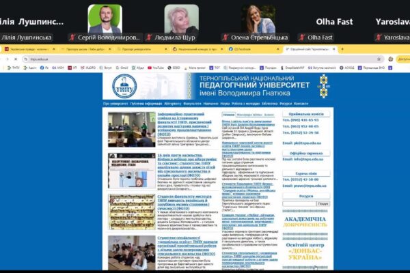Viewport: 410px width, 273px height.
Task: Open the ТНПУ bookmark
Action: click(x=14, y=68)
